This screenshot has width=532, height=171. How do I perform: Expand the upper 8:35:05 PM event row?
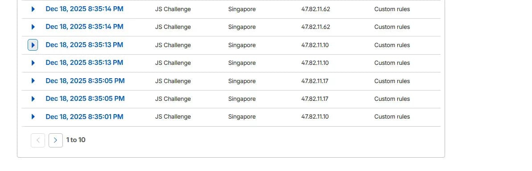33,81
